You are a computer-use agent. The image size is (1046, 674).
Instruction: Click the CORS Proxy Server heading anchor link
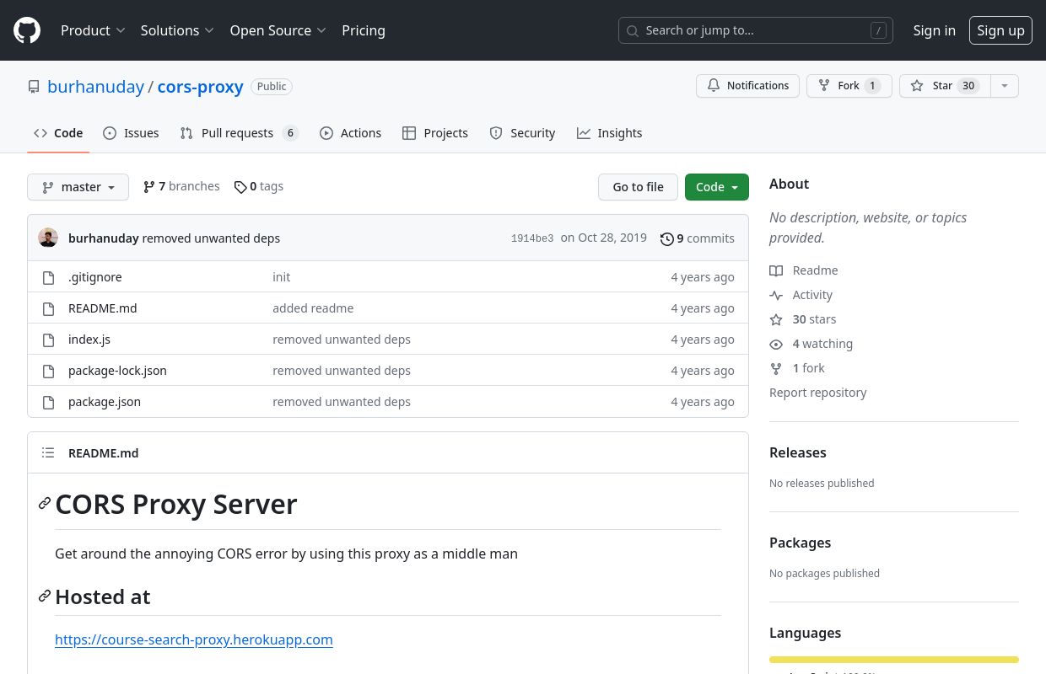pos(45,504)
